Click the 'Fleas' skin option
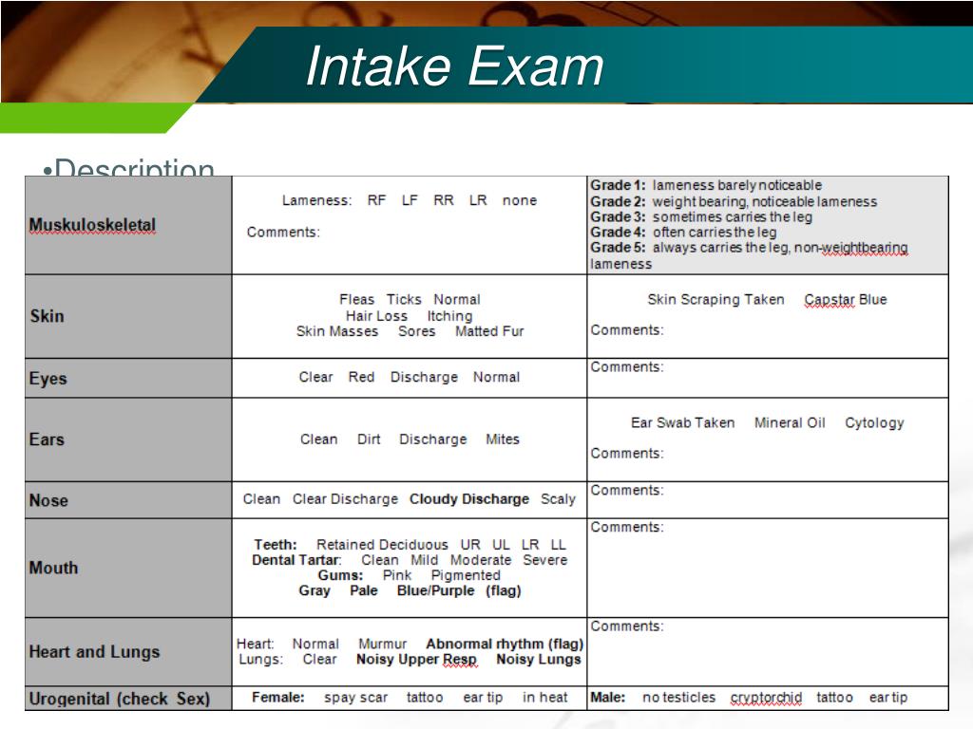Screen dimensions: 973x729 (357, 299)
